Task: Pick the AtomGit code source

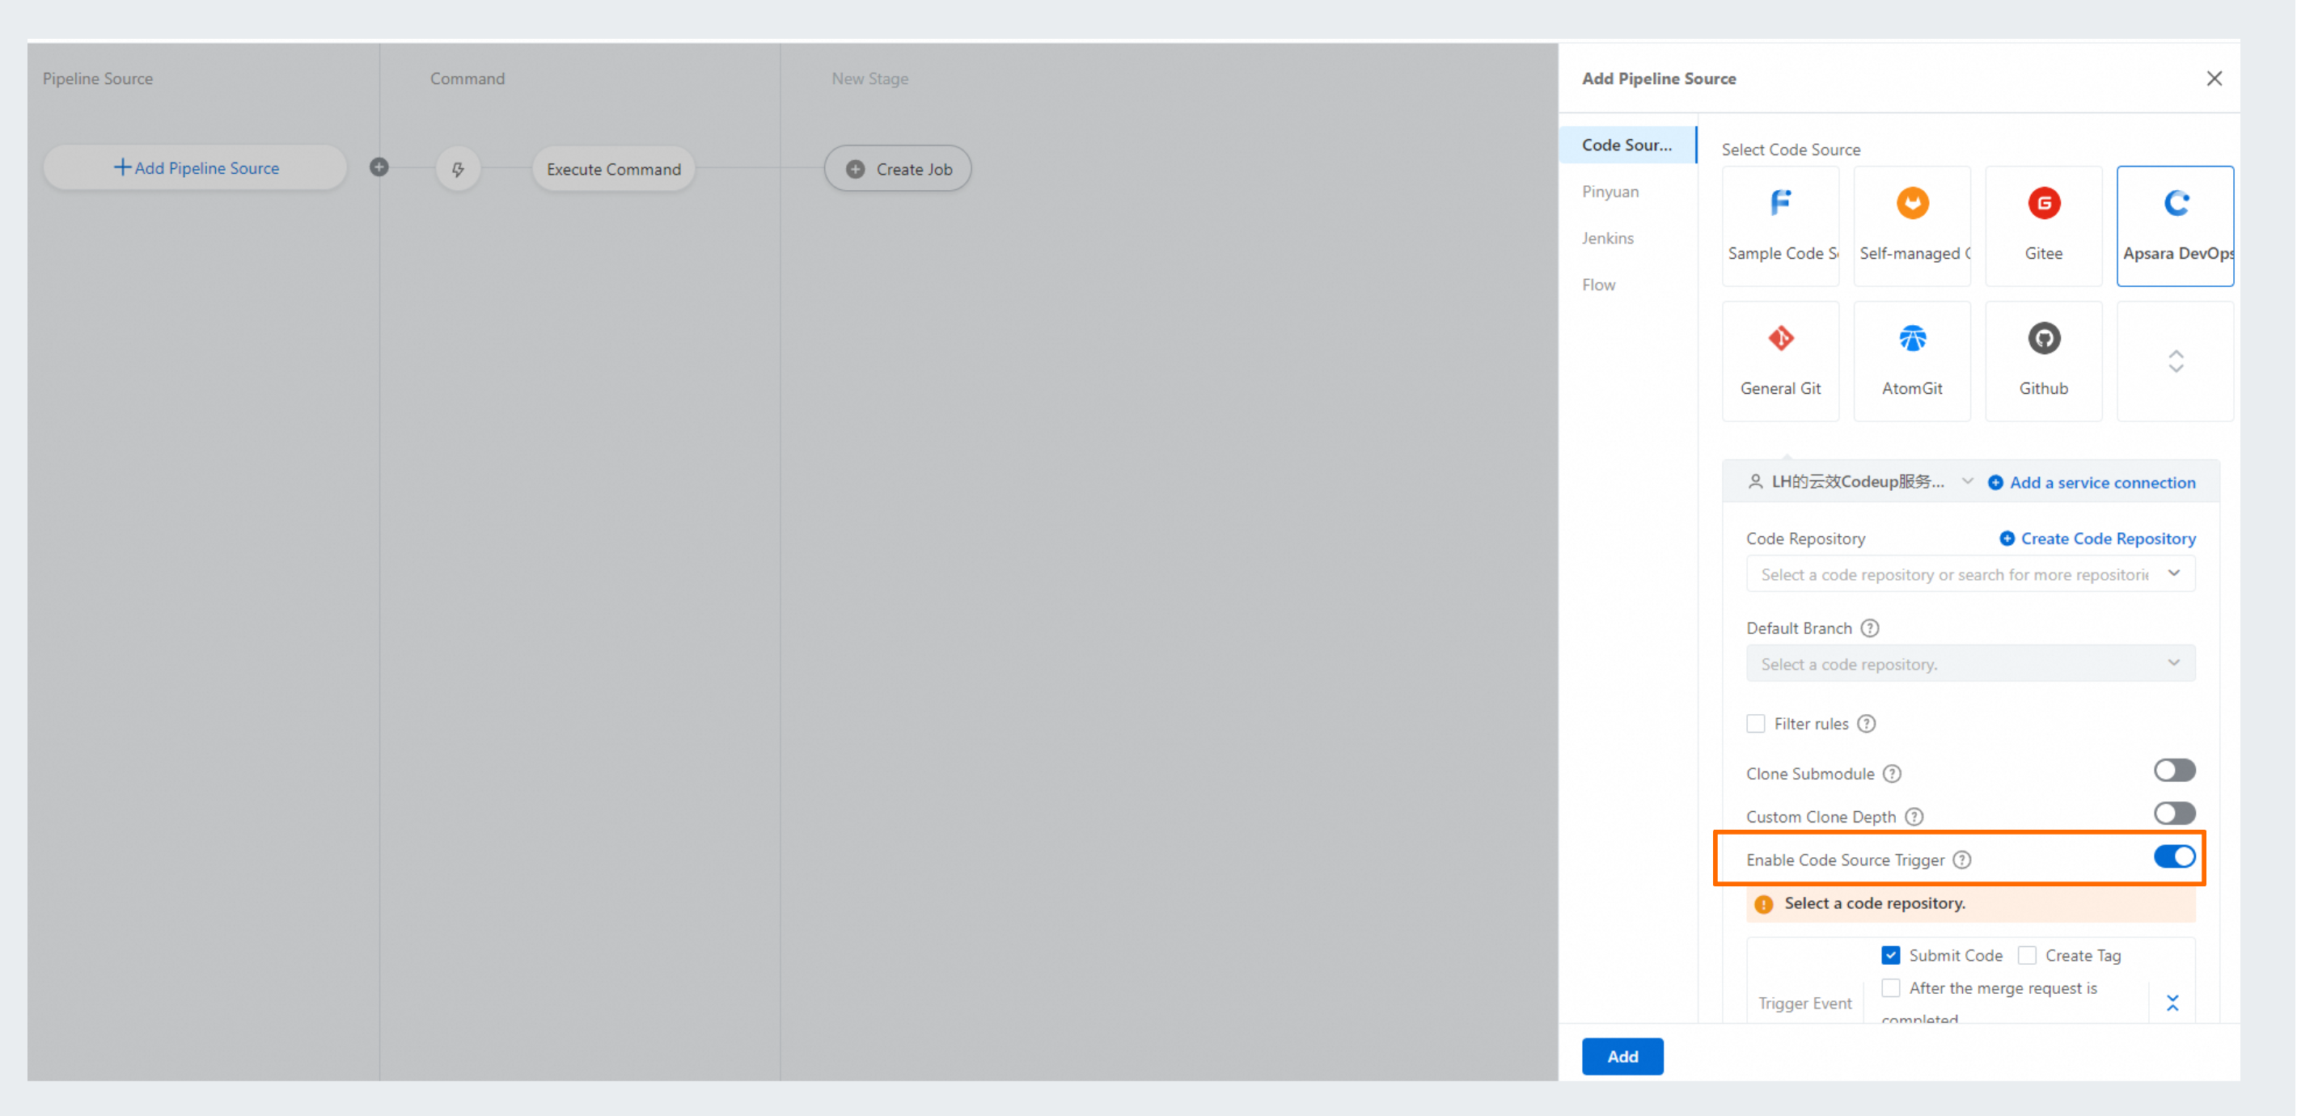Action: click(1911, 340)
